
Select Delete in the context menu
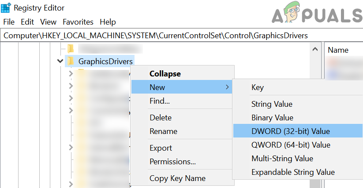161,118
